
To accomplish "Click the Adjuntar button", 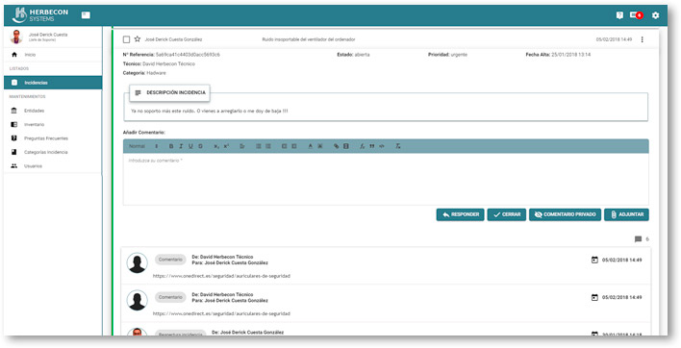I will coord(626,214).
